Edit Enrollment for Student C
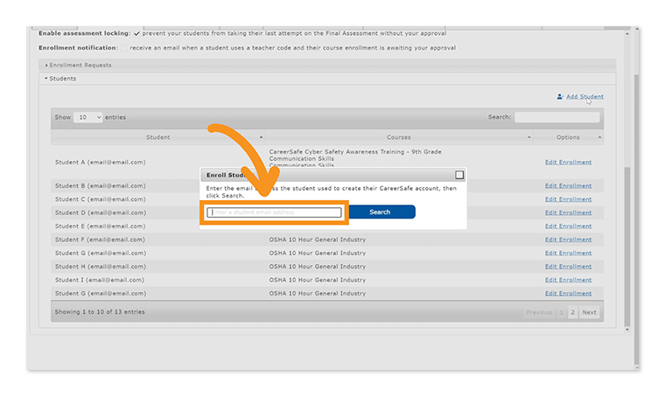Screen dimensions: 665x396 (x=568, y=199)
